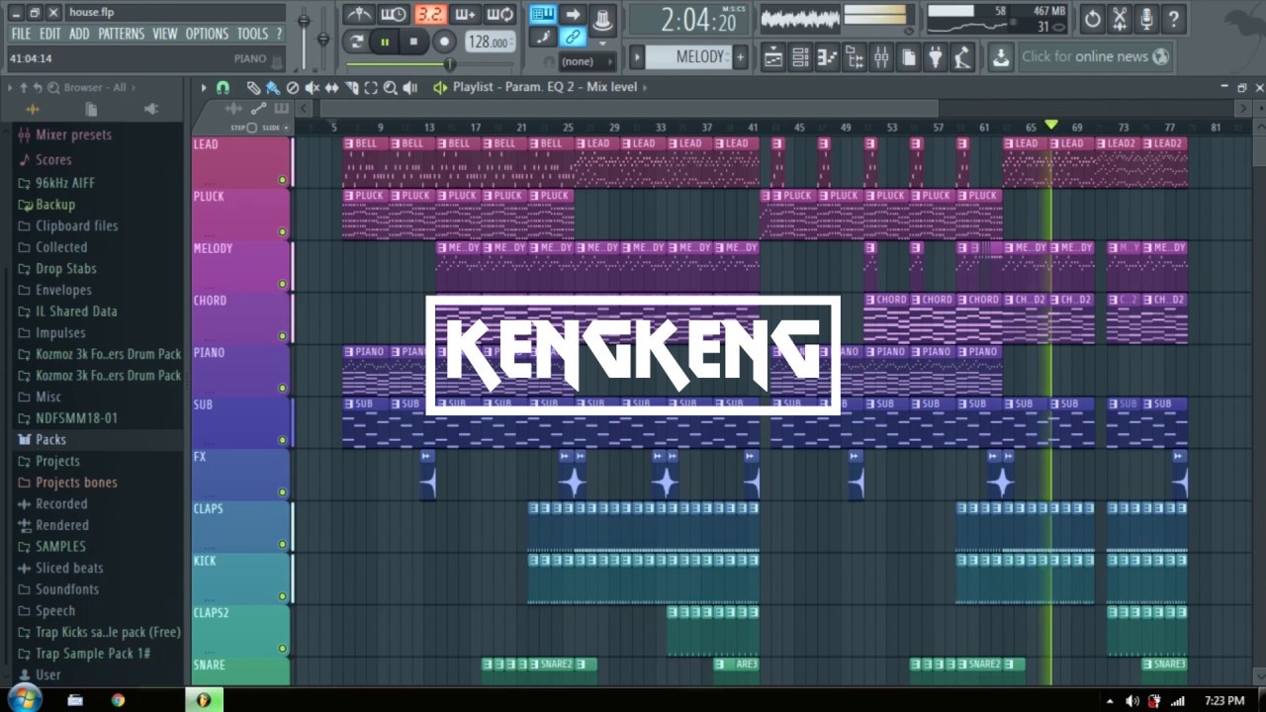
Task: Select the playlist Delete tool
Action: [x=292, y=88]
